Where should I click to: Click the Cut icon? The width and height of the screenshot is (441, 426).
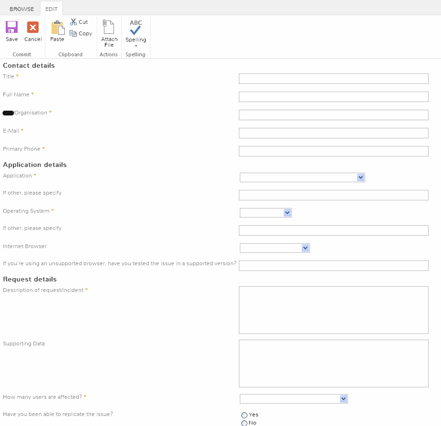(79, 22)
